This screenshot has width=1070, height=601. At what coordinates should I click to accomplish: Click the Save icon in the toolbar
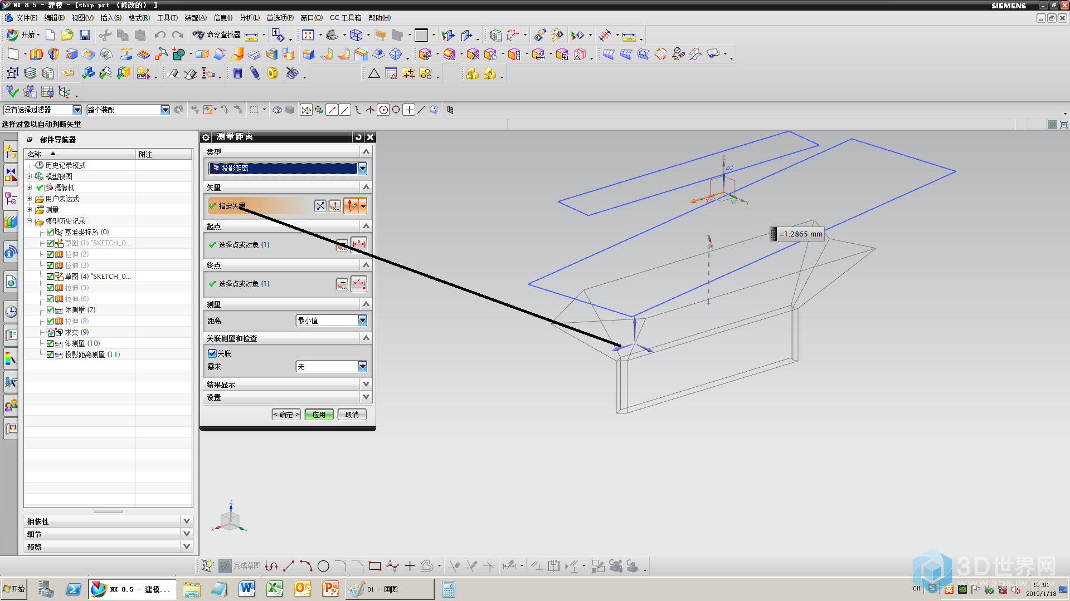pyautogui.click(x=85, y=36)
